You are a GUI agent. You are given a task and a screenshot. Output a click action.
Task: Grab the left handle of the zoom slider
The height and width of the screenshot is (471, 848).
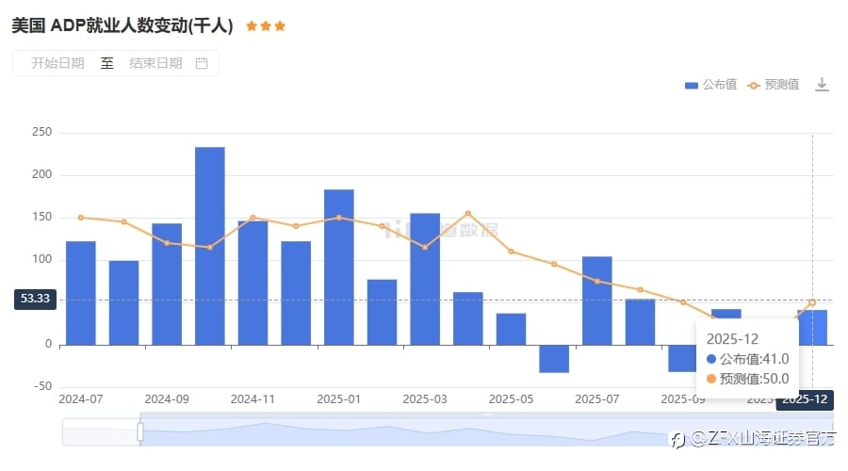coord(140,432)
